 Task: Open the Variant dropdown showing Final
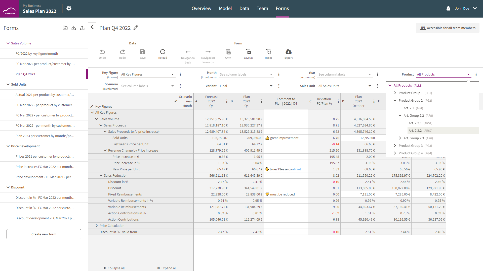coord(271,86)
